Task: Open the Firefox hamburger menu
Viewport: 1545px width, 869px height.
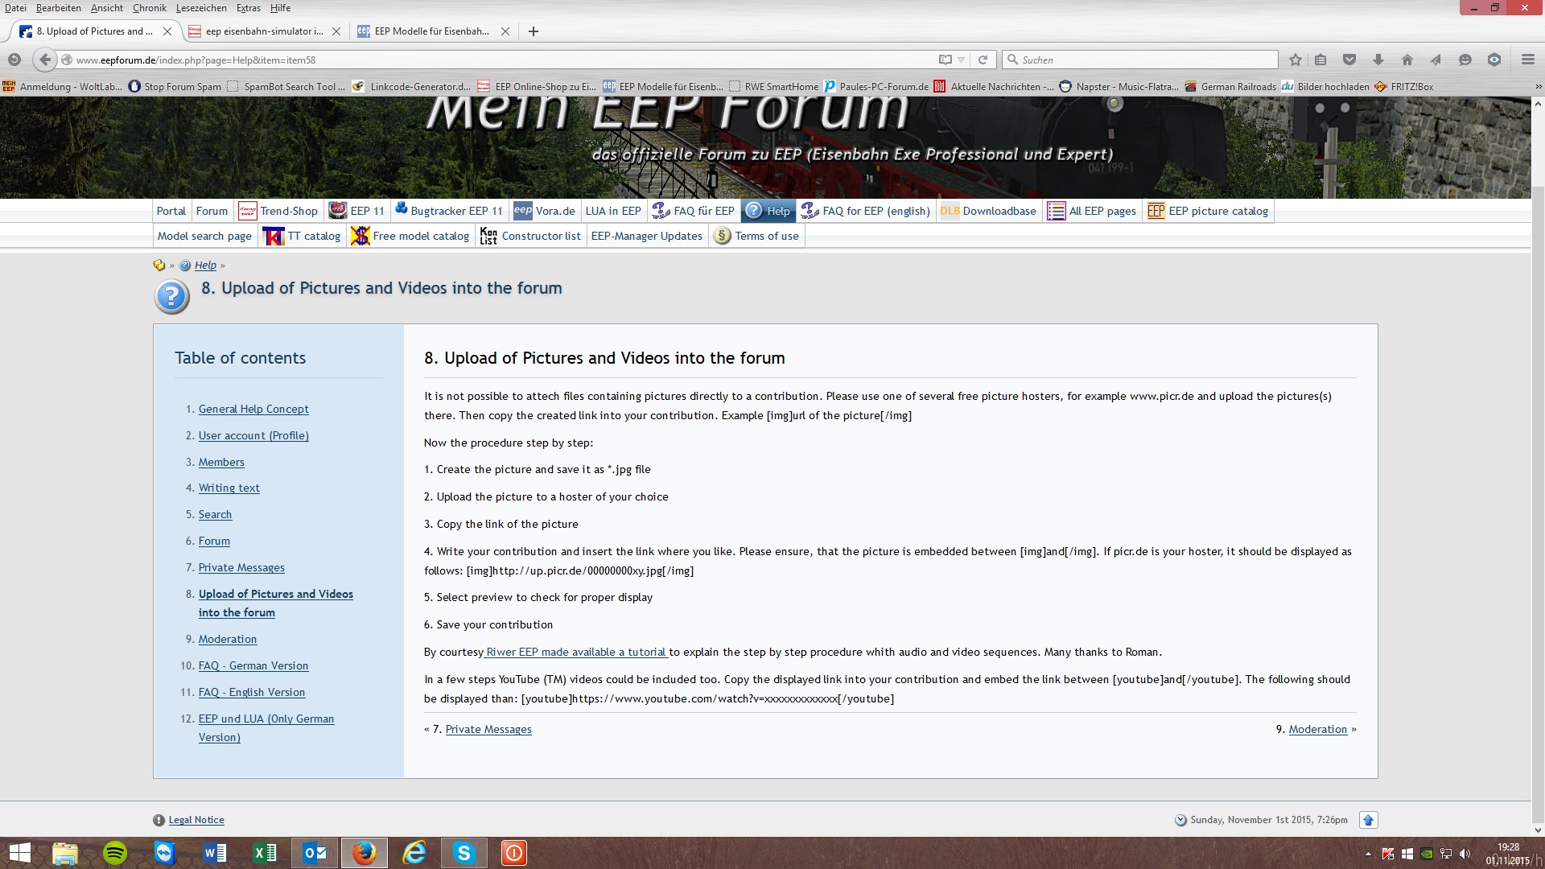Action: pos(1527,60)
